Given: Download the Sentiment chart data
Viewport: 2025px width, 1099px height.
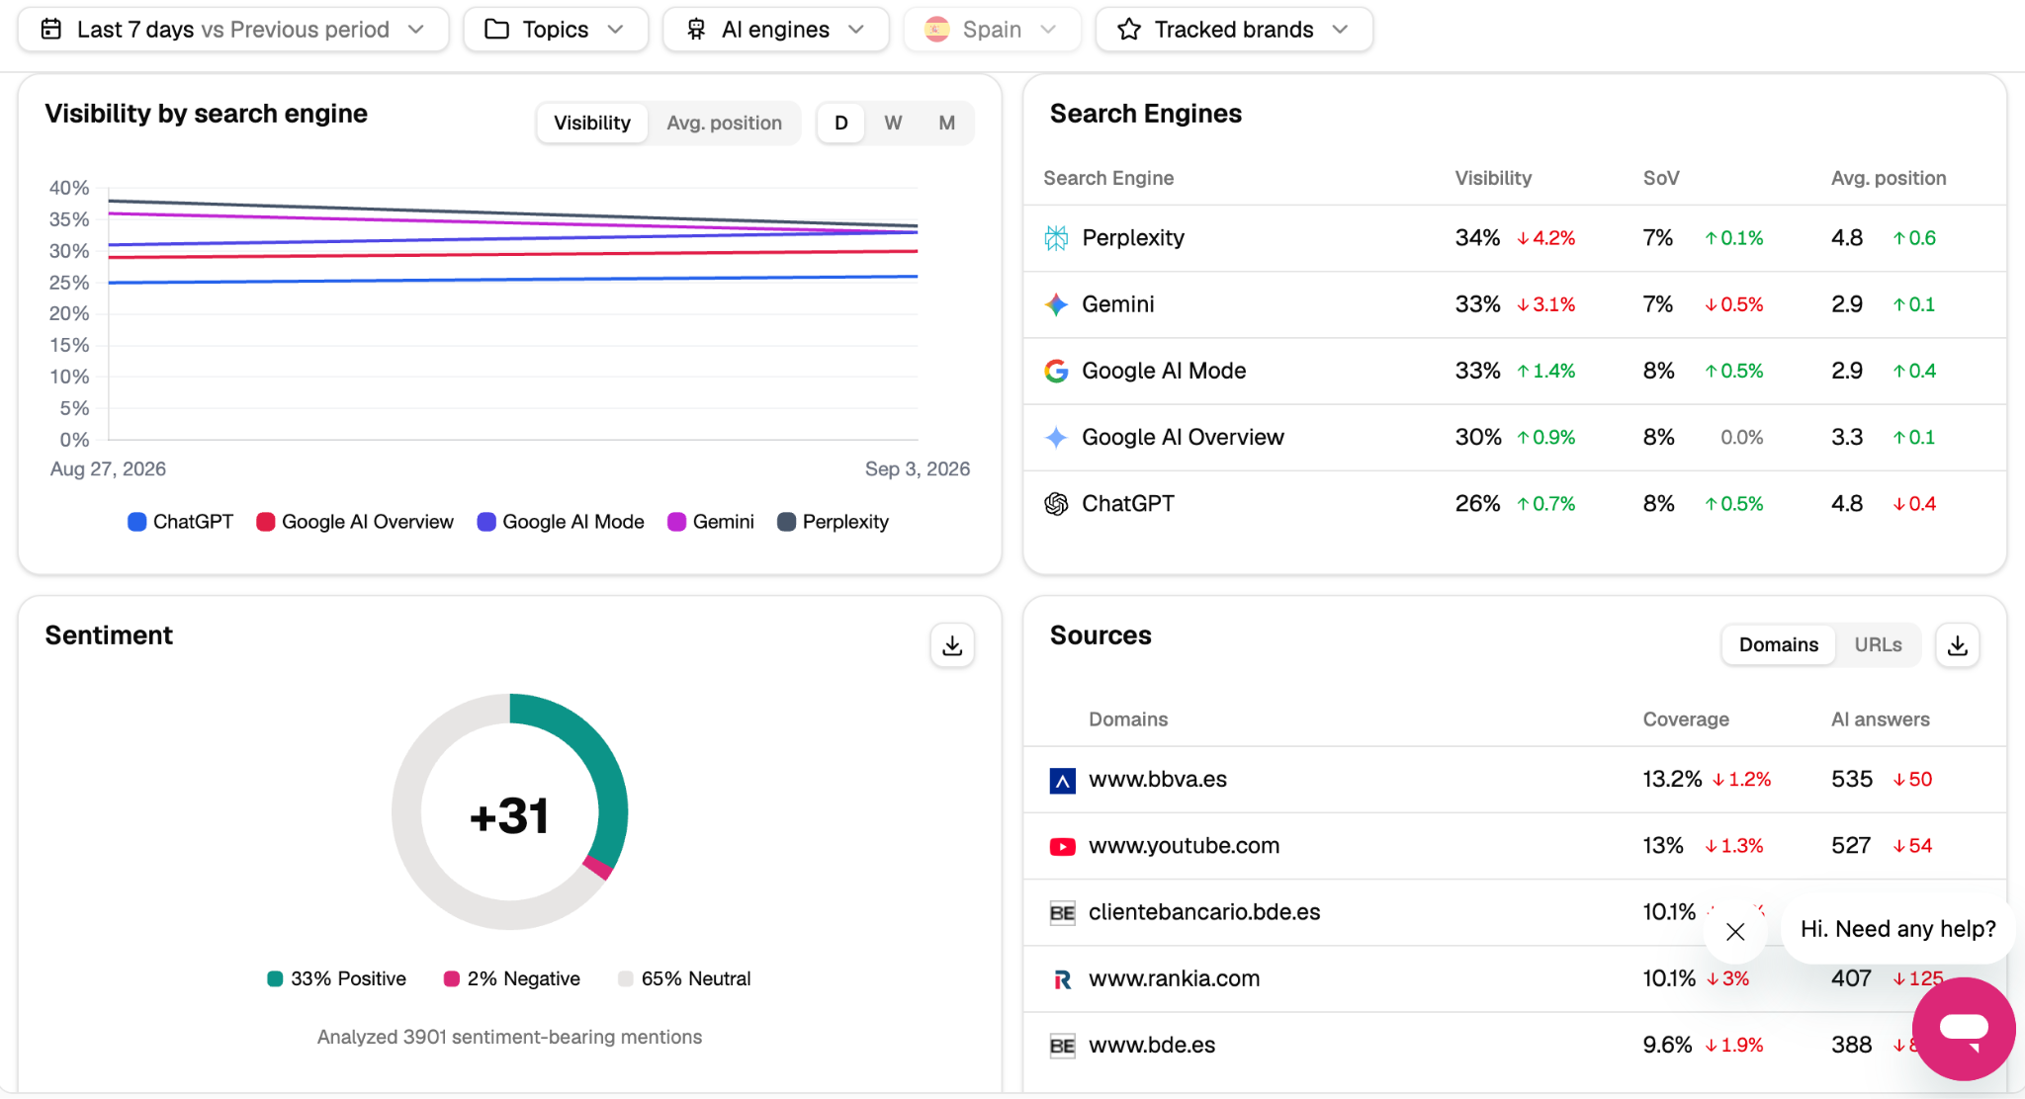Looking at the screenshot, I should (x=952, y=645).
